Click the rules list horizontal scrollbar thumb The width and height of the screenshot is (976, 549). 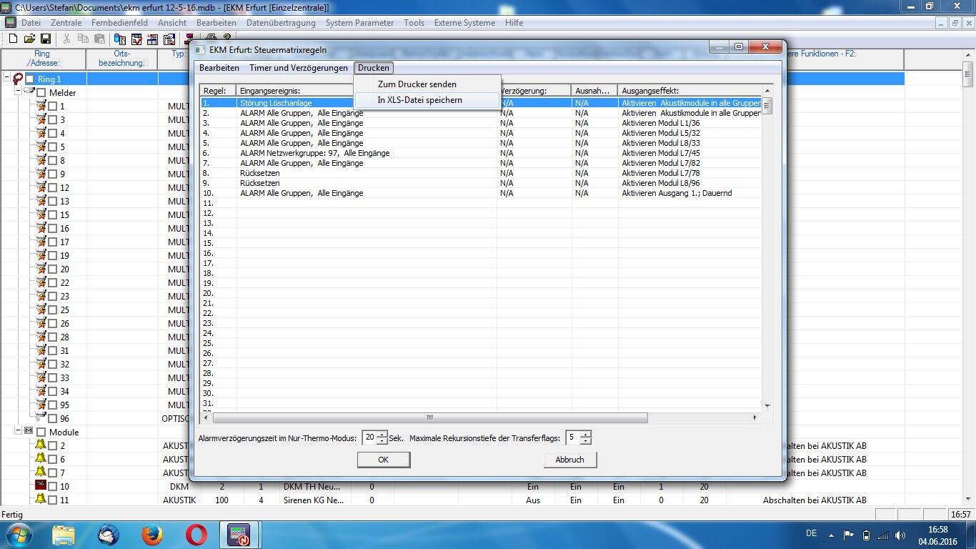tap(430, 417)
